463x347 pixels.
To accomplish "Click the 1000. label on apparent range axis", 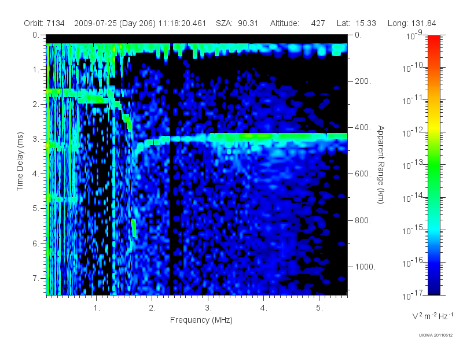I will point(365,267).
